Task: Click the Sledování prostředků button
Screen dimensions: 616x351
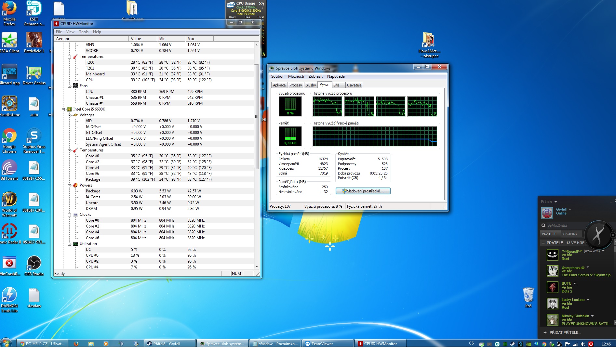Action: (363, 191)
